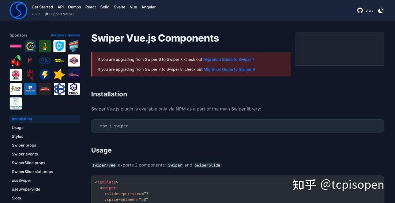395x203 pixels.
Task: Open the red cherries sponsor icon
Action: [x=16, y=61]
